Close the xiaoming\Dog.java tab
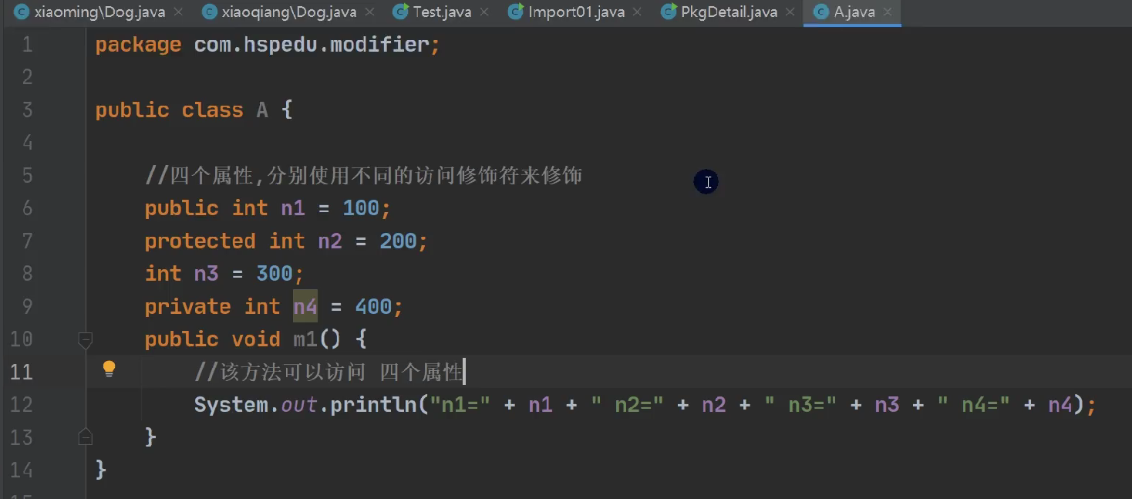This screenshot has width=1132, height=499. click(x=179, y=12)
